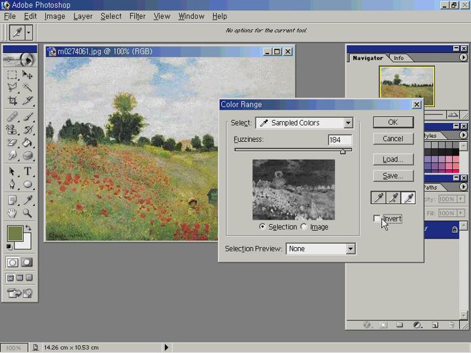The width and height of the screenshot is (471, 353).
Task: Select the Sponge tool
Action: (27, 155)
